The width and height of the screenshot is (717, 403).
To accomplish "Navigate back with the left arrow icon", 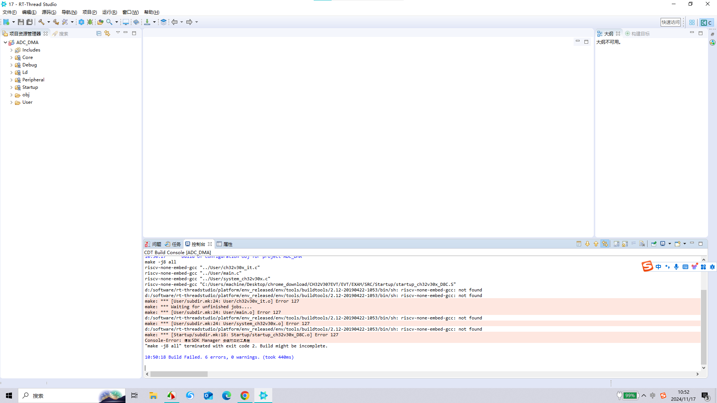I will 174,22.
